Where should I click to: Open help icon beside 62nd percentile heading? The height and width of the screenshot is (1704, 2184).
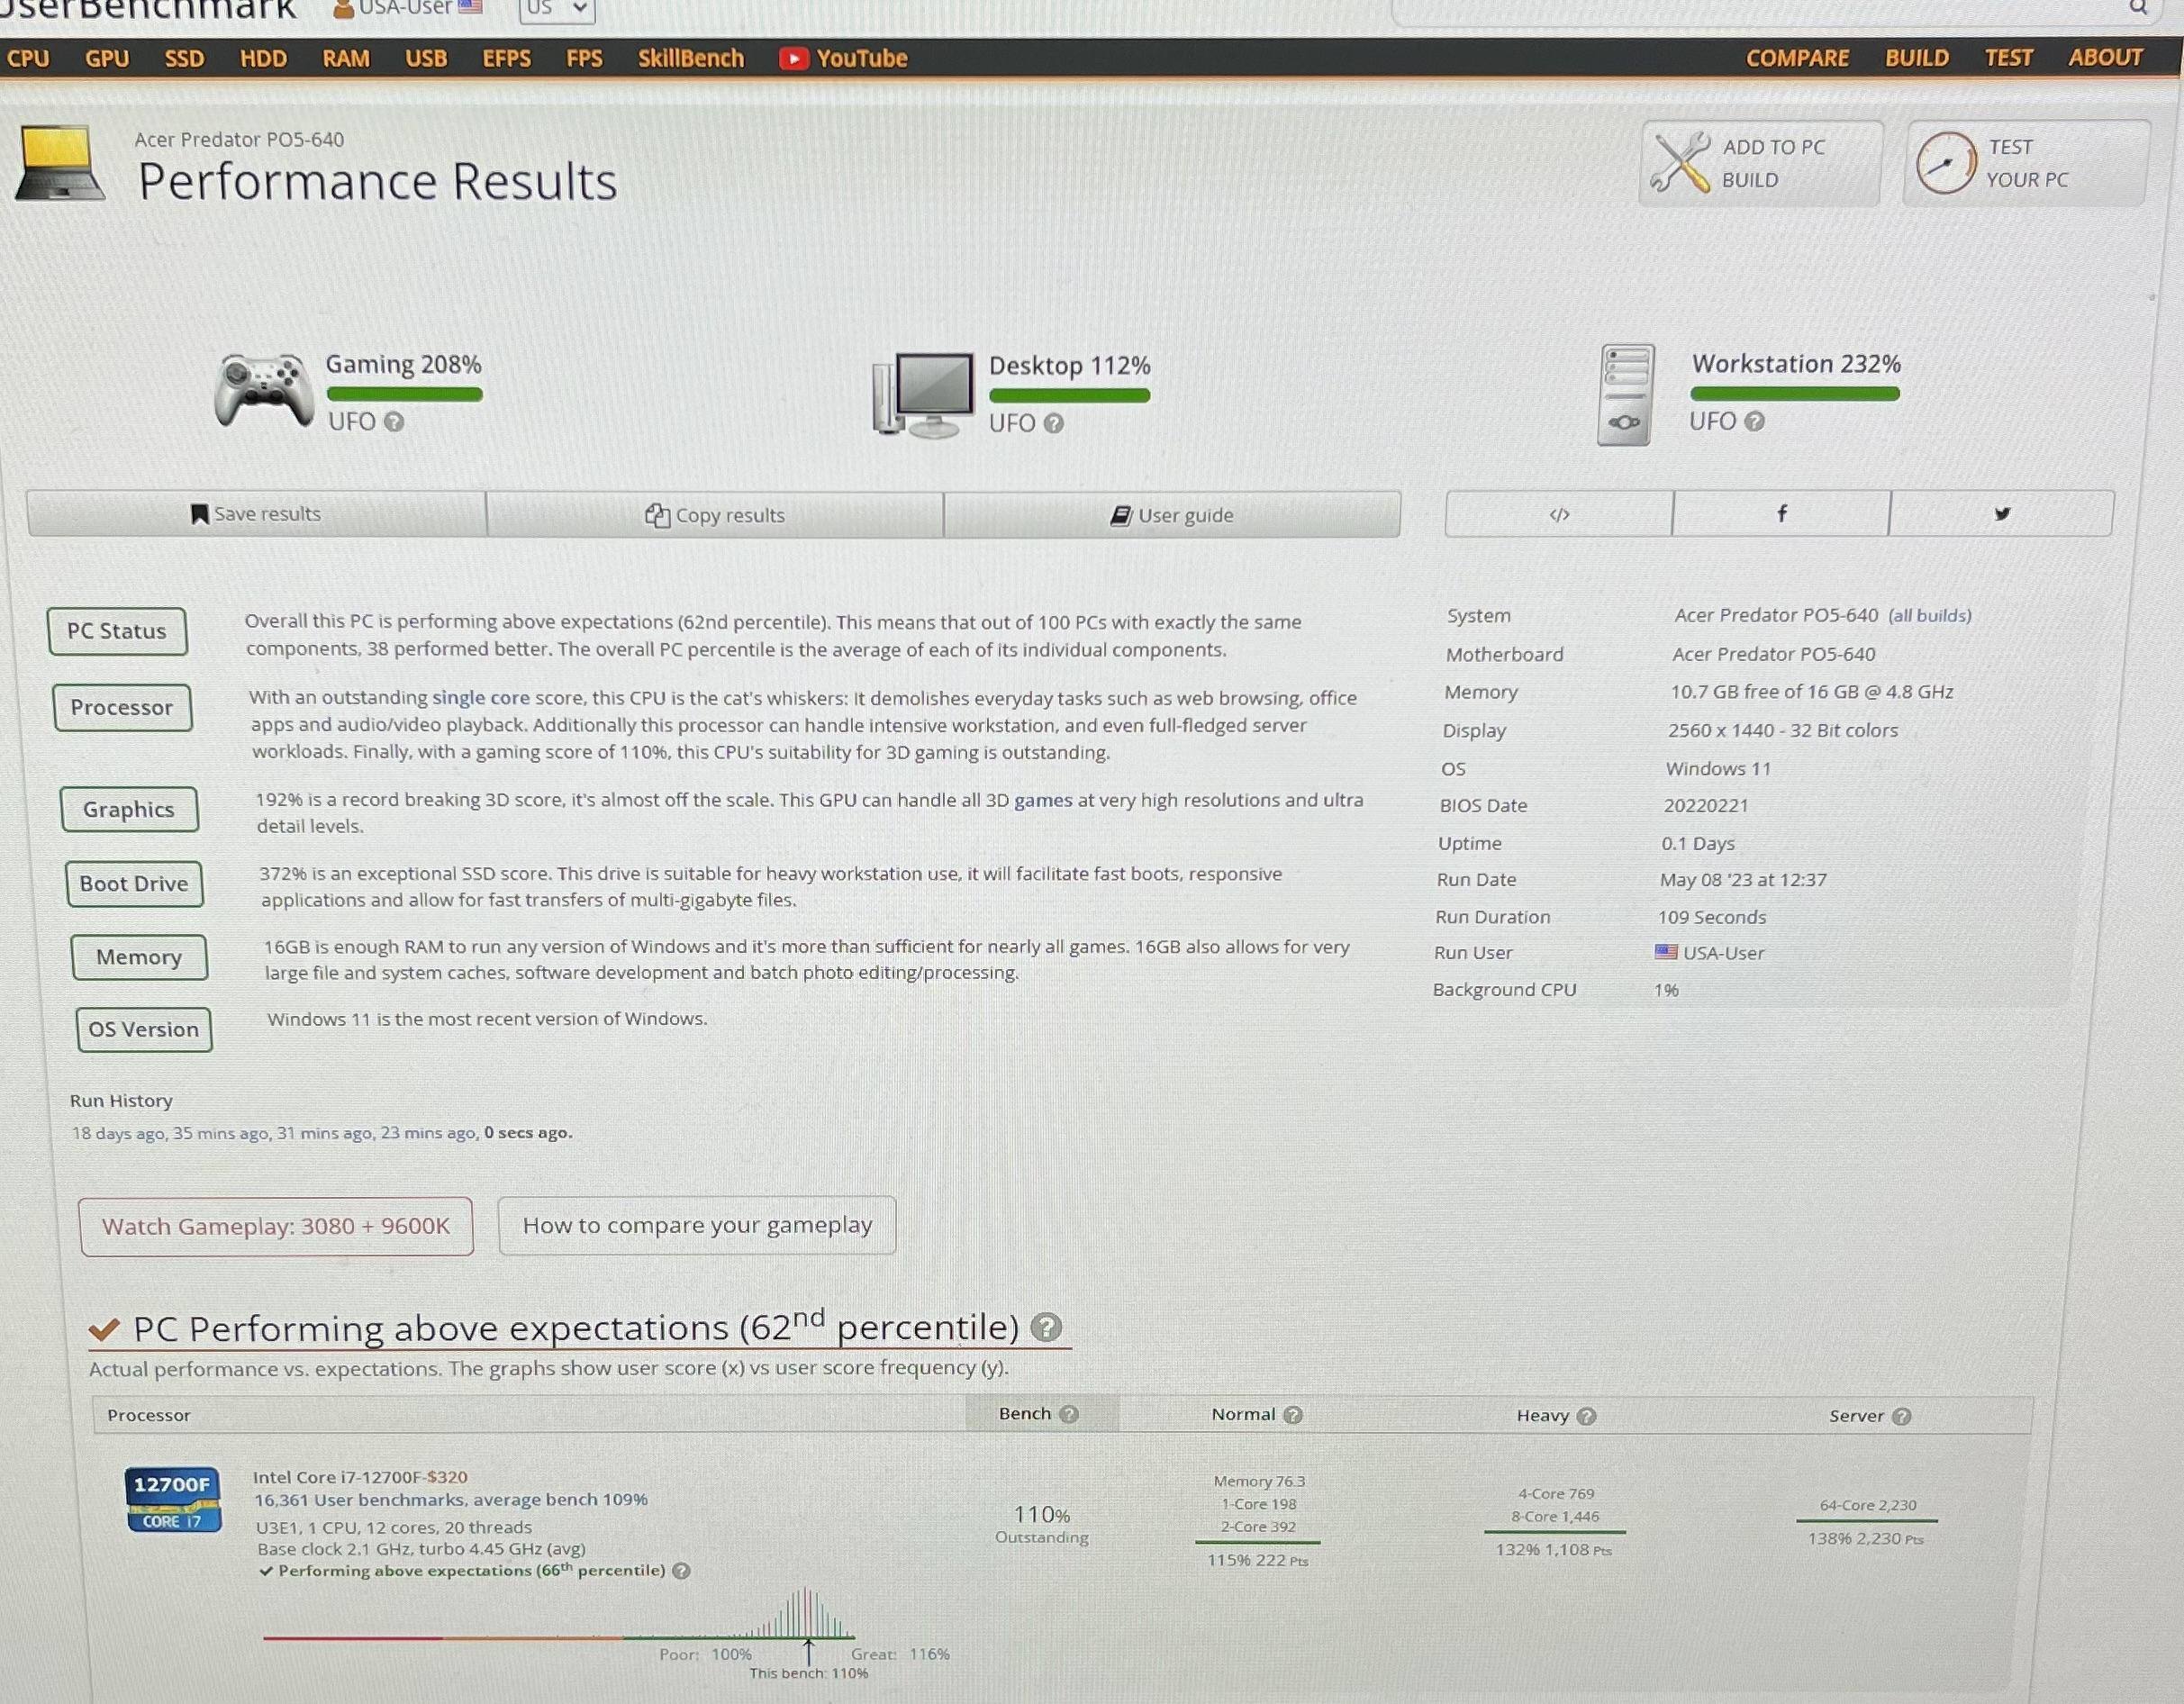[x=1046, y=1327]
